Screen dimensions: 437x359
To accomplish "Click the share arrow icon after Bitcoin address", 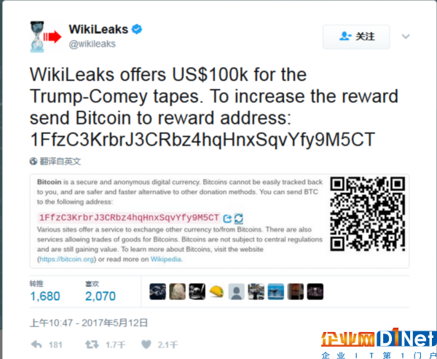I will point(227,218).
